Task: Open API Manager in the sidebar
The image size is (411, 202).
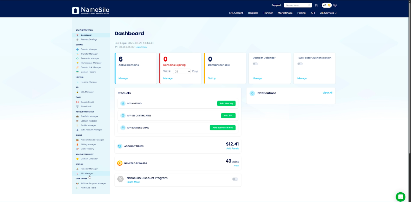Action: (87, 174)
